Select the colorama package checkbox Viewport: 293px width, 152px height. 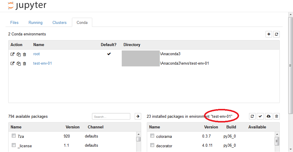point(152,136)
